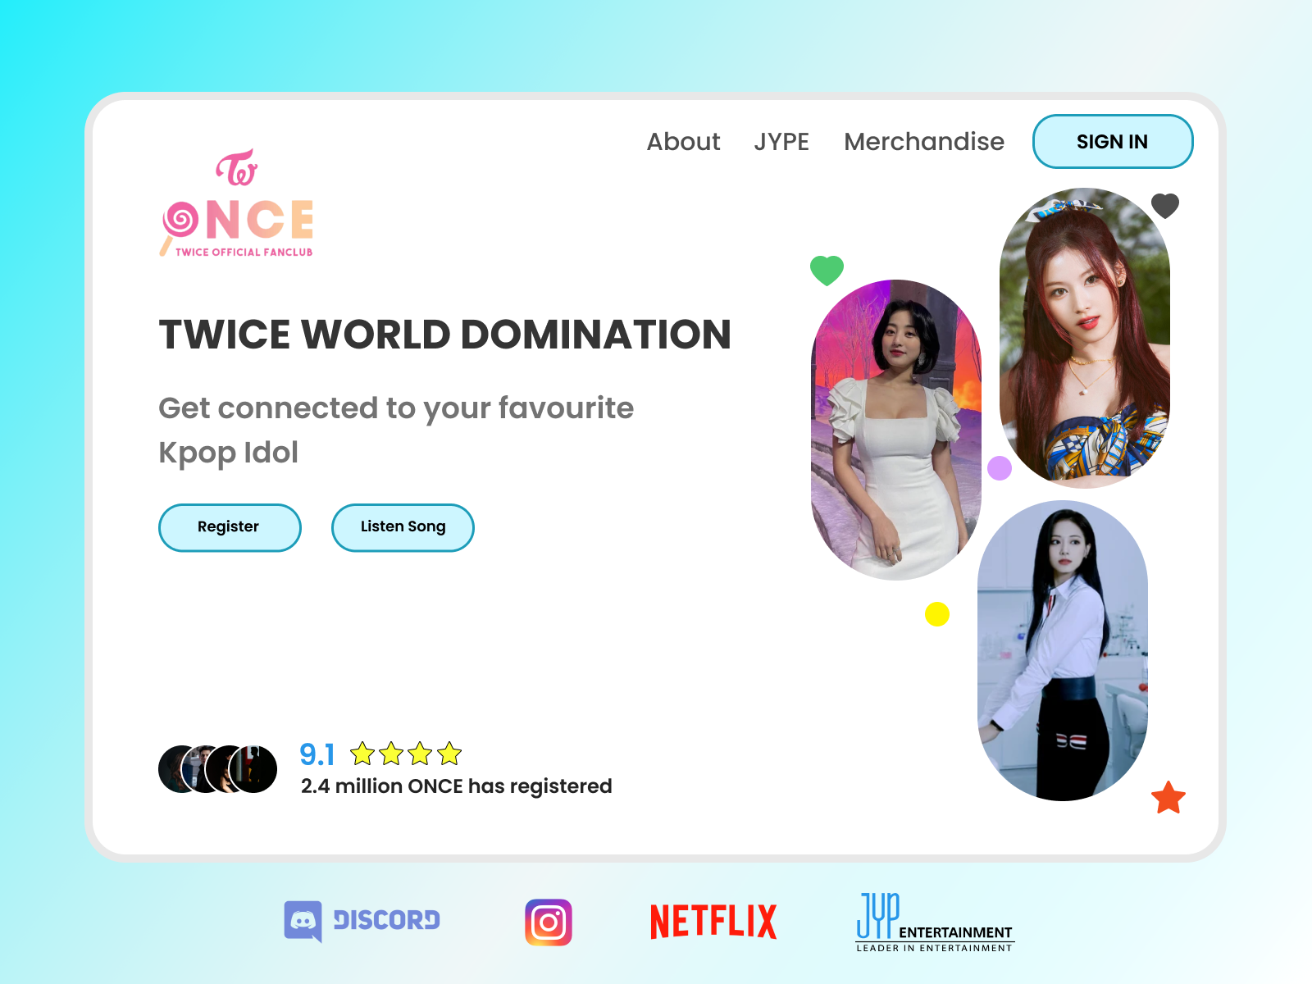Image resolution: width=1312 pixels, height=984 pixels.
Task: Click the "TWICE WORLD DOMINATION" headline
Action: point(445,335)
